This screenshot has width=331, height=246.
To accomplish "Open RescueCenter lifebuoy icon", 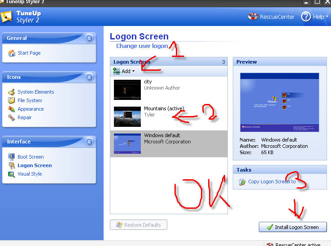I will [x=253, y=17].
